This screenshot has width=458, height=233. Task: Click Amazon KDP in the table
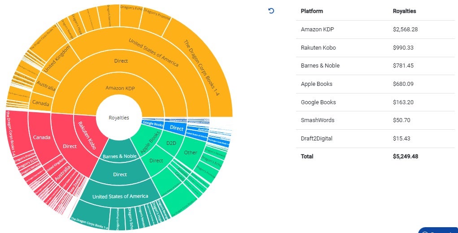click(x=317, y=30)
